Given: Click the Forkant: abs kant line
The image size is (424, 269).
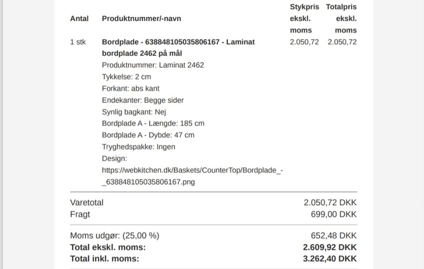Looking at the screenshot, I should click(131, 89).
